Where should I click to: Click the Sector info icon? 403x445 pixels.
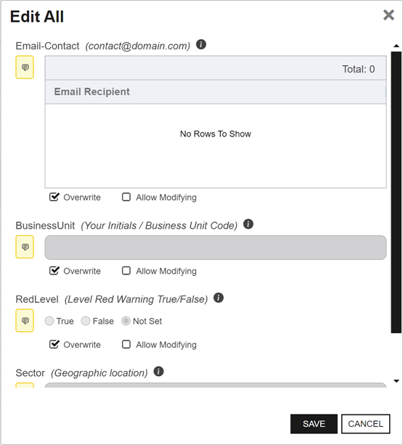158,371
